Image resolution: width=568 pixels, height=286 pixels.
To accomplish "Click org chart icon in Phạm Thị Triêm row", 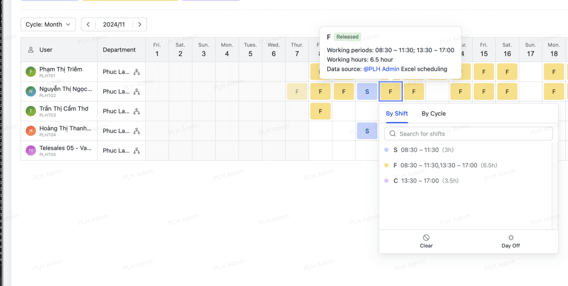I will pyautogui.click(x=136, y=72).
